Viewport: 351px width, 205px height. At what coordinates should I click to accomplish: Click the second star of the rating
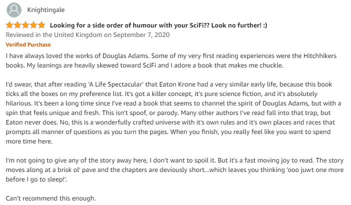pos(17,25)
